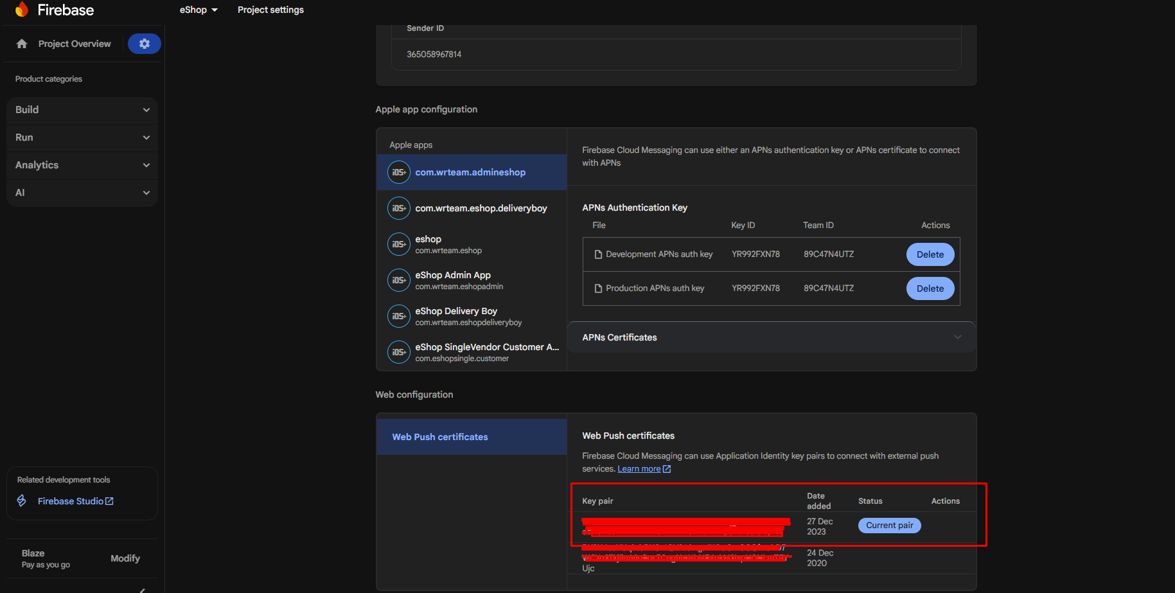Image resolution: width=1175 pixels, height=593 pixels.
Task: Delete the Production APNs auth key
Action: tap(930, 288)
